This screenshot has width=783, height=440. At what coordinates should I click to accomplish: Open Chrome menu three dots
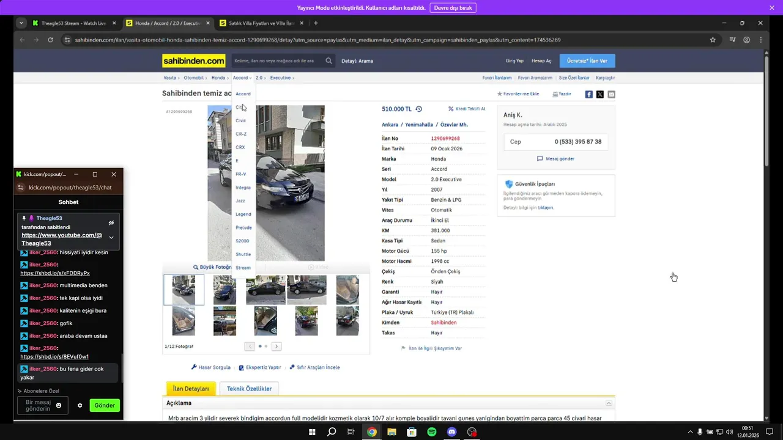click(760, 40)
